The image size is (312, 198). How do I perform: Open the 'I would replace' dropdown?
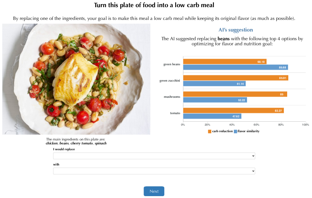[x=154, y=156]
